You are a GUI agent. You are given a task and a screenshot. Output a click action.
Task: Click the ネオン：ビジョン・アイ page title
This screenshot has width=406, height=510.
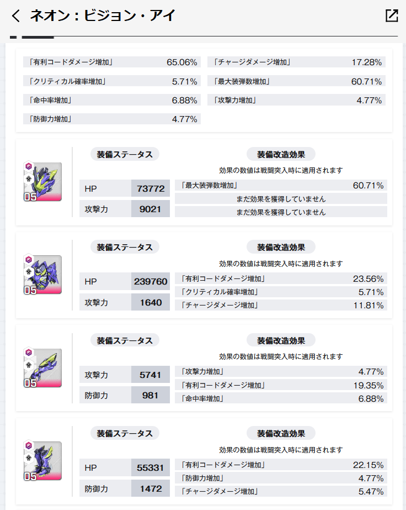tap(103, 15)
